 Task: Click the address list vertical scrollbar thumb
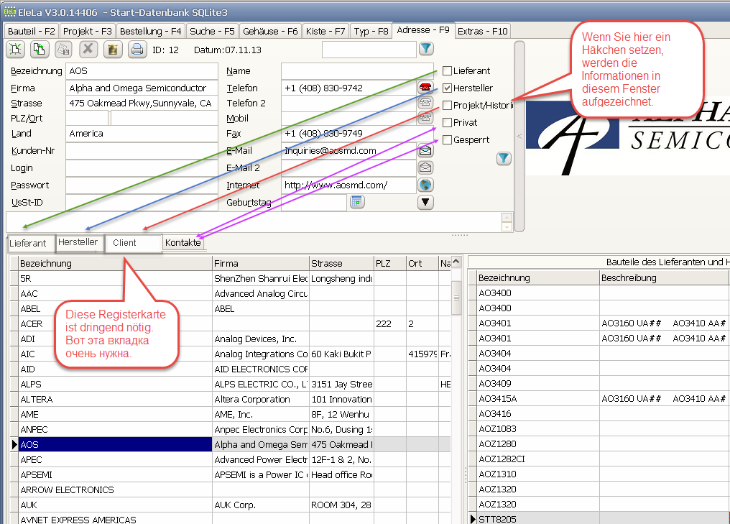pos(456,298)
